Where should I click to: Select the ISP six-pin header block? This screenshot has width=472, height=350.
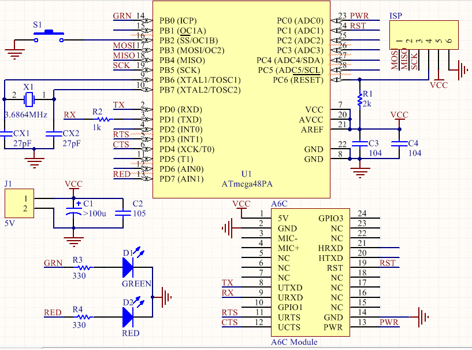424,35
